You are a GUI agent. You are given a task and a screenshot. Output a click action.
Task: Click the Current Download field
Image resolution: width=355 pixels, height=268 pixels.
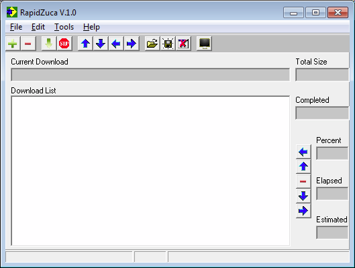150,75
